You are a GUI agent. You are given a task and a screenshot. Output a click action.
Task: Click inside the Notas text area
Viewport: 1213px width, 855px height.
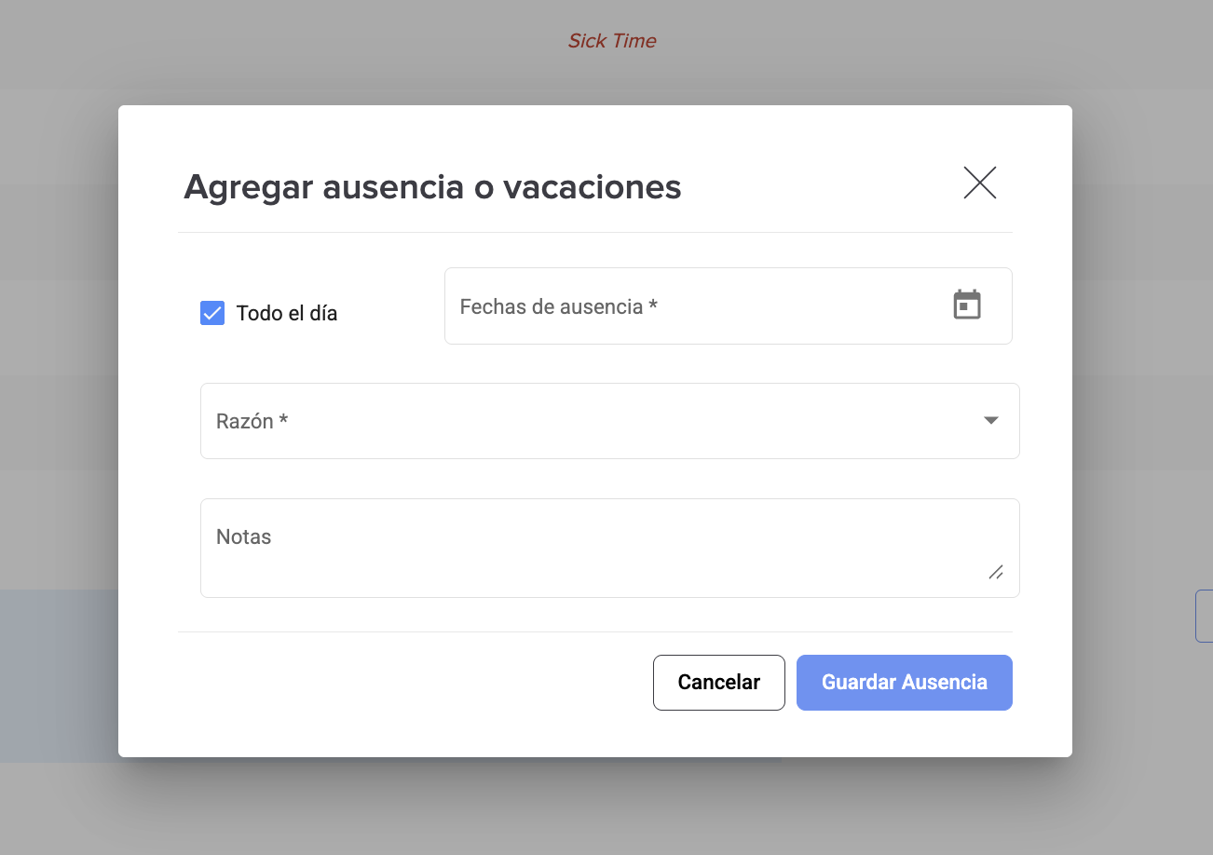point(610,548)
